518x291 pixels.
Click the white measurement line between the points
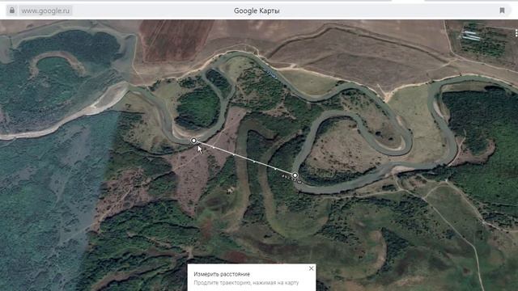244,158
